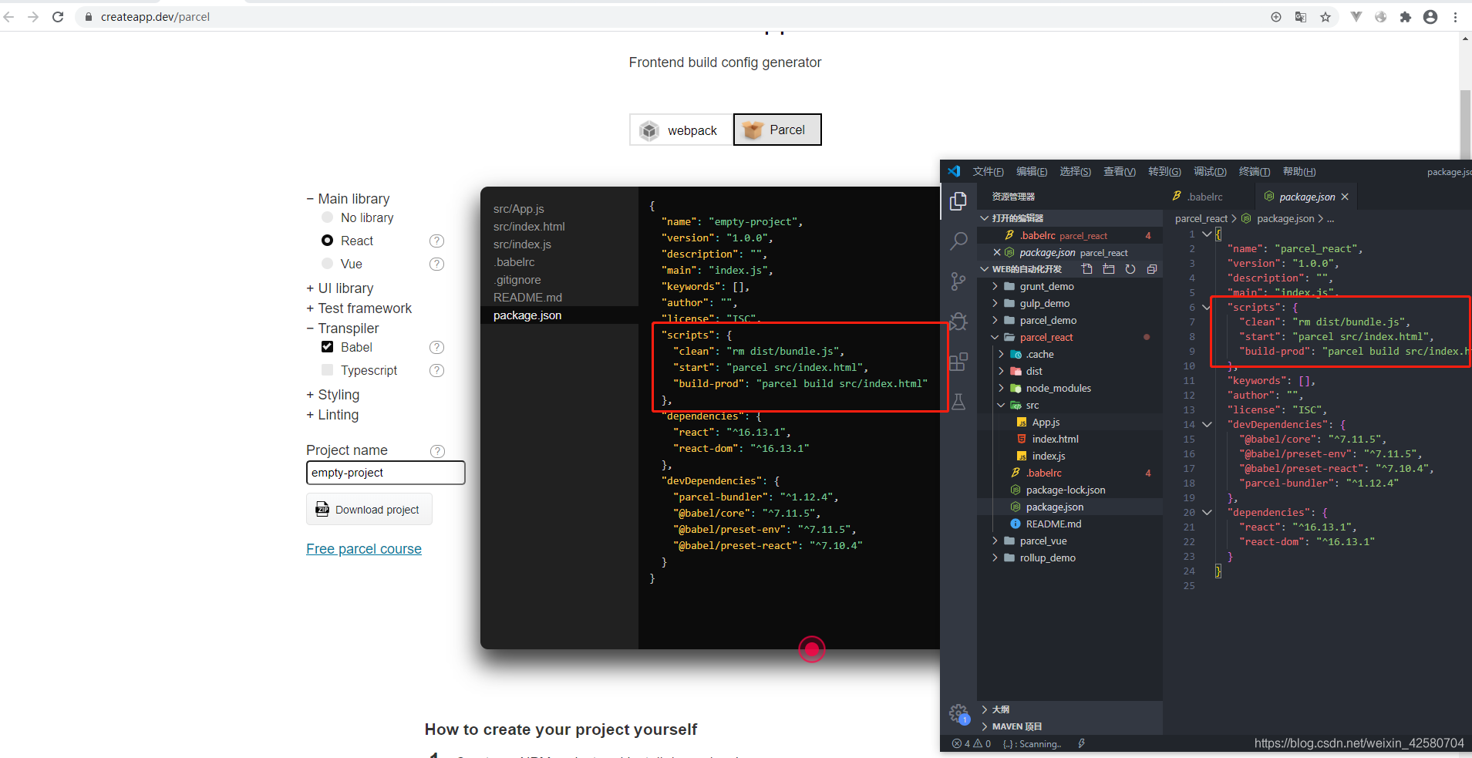Click Parcel bundler button
1472x758 pixels.
pyautogui.click(x=777, y=130)
